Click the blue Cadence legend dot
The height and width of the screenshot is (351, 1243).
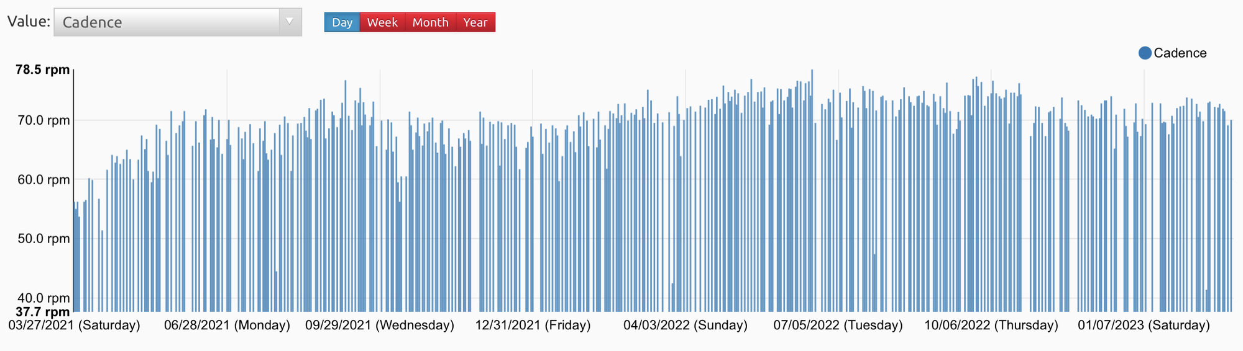coord(1145,53)
